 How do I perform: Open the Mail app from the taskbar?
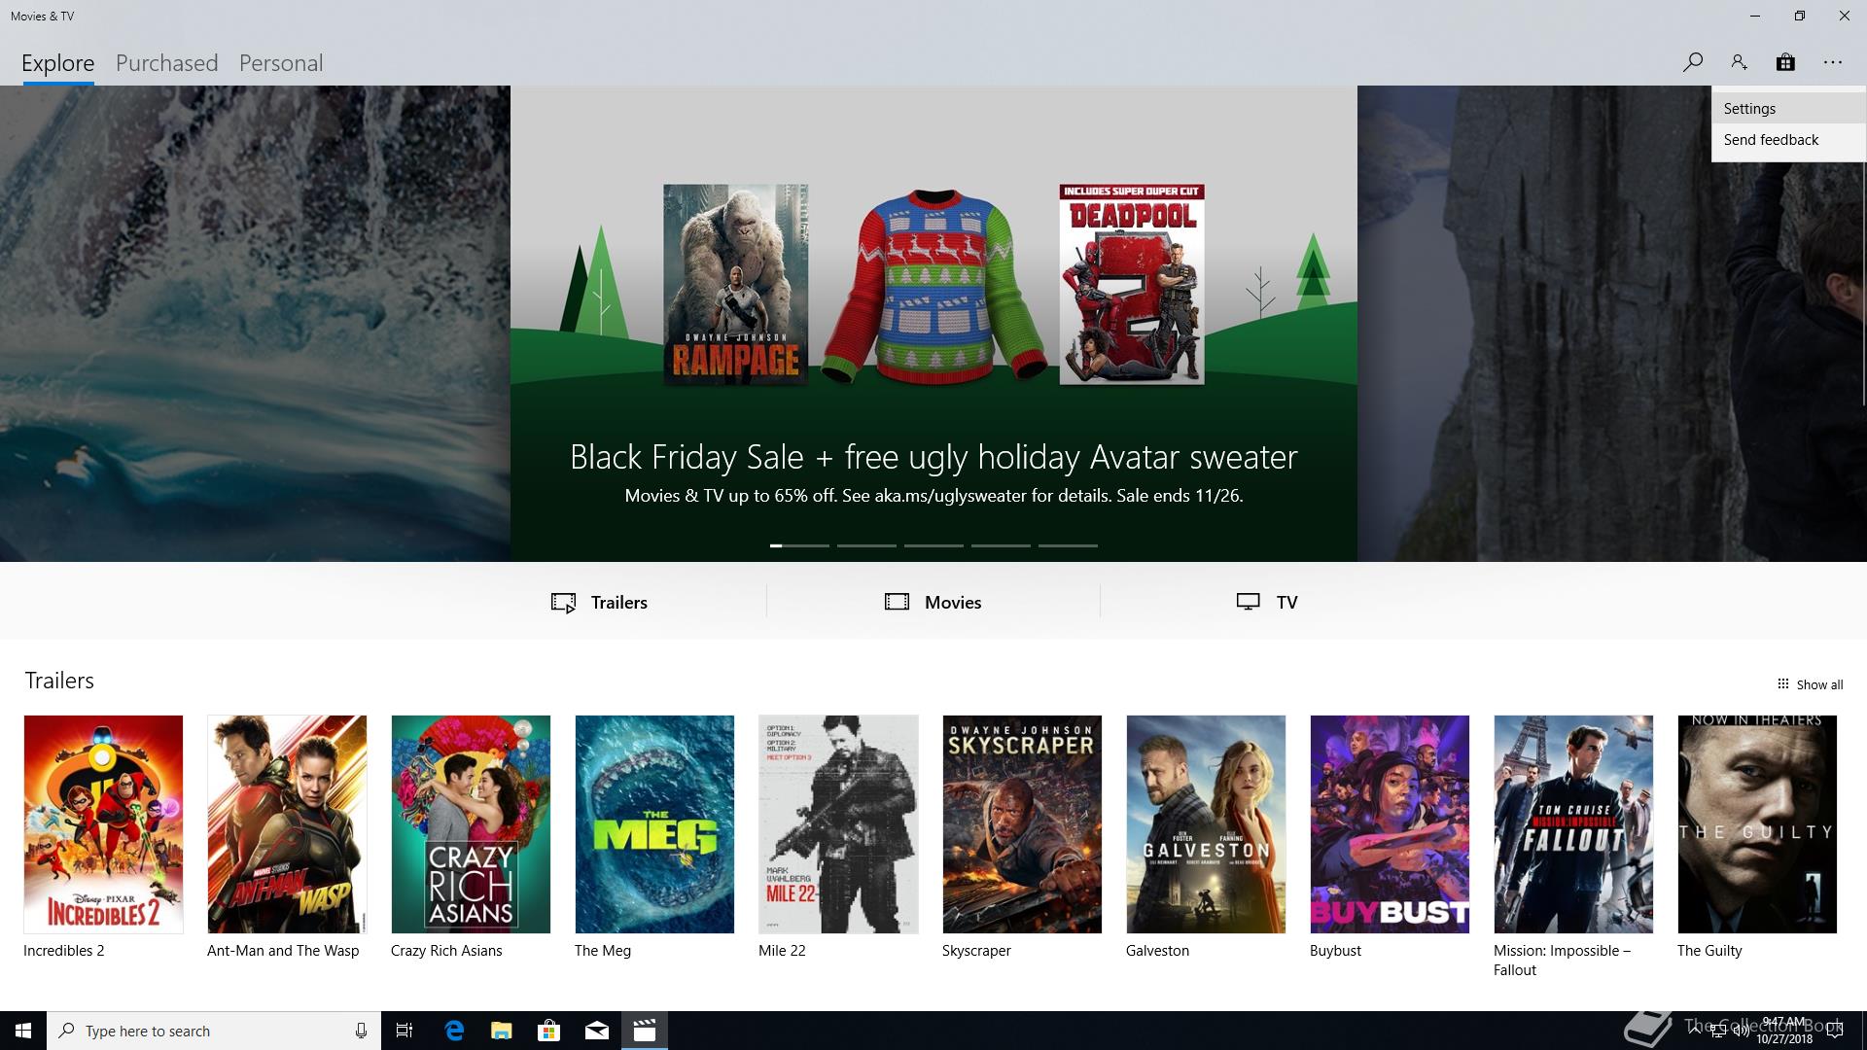coord(597,1031)
